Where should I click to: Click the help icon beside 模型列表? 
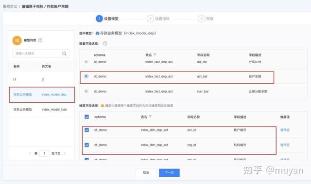pyautogui.click(x=40, y=40)
